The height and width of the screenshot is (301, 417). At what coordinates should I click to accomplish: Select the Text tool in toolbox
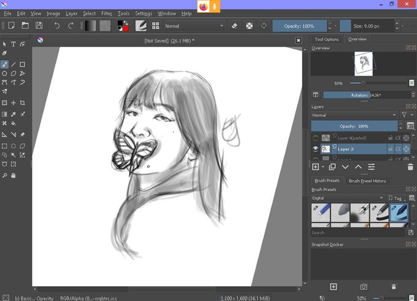(x=13, y=44)
